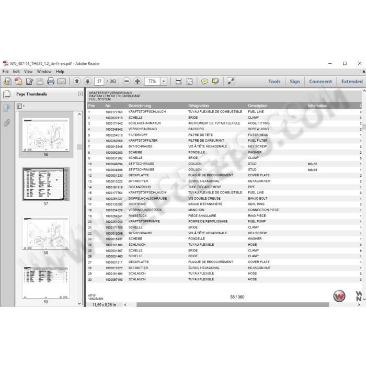The image size is (366, 366).
Task: Click SEAL RING description cell
Action: [256, 204]
